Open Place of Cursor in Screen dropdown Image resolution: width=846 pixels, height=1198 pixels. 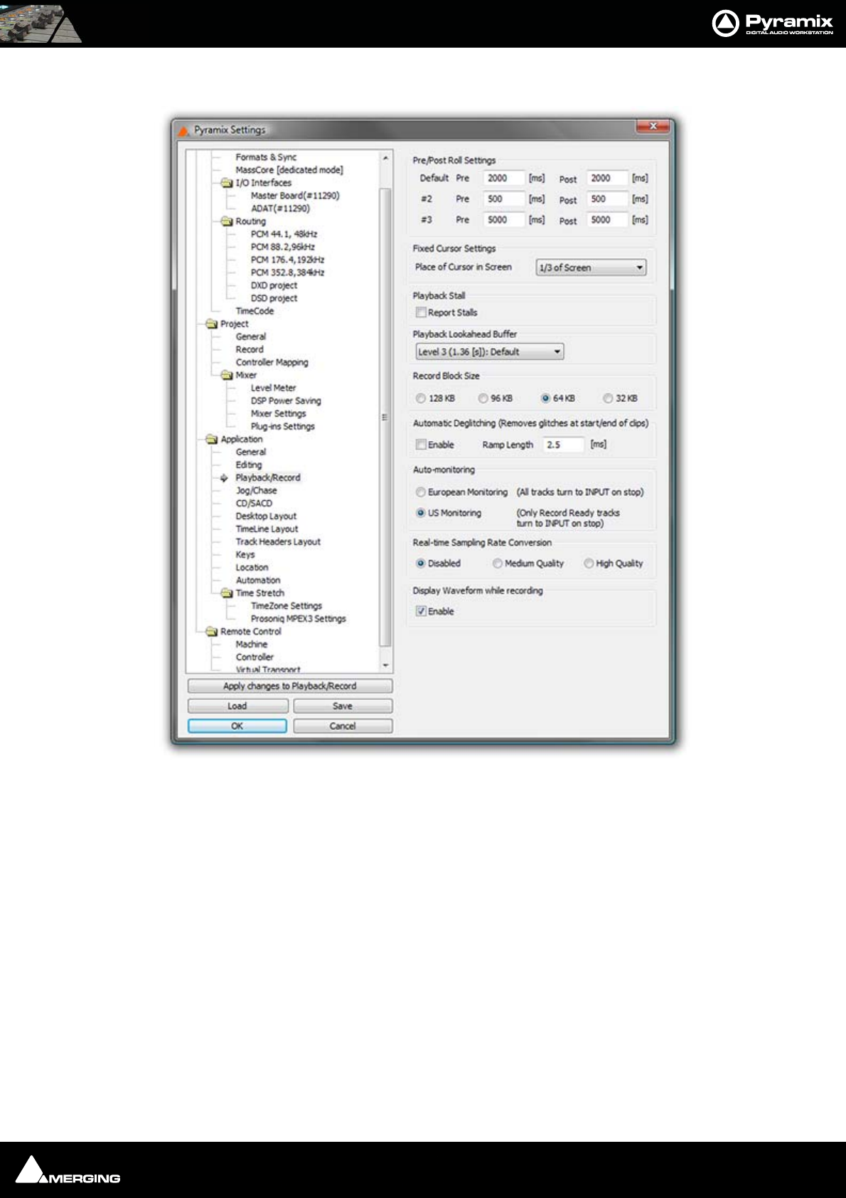point(591,267)
